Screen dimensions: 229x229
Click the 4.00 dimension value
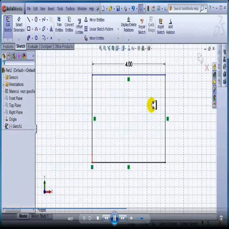point(129,64)
